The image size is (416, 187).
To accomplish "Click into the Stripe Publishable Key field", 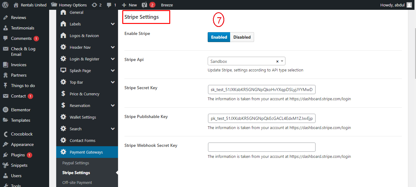I will point(261,118).
